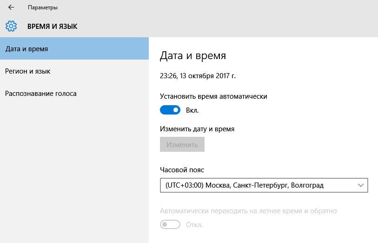Image resolution: width=378 pixels, height=243 pixels.
Task: Click the current date 13 октября 2017 text
Action: [207, 76]
